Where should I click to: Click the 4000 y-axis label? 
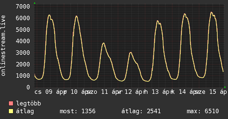coord(23,41)
